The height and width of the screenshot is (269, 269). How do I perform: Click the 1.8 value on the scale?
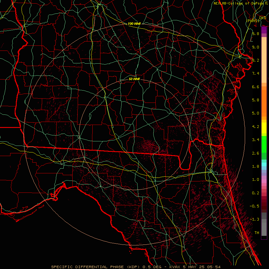[256, 166]
